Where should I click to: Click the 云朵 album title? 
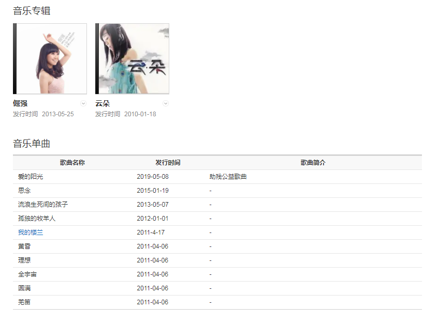(103, 103)
